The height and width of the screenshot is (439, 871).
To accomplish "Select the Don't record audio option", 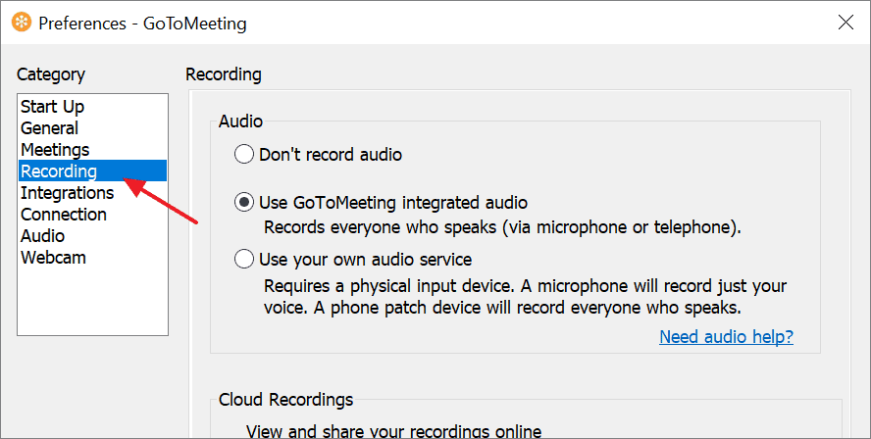I will [x=243, y=155].
